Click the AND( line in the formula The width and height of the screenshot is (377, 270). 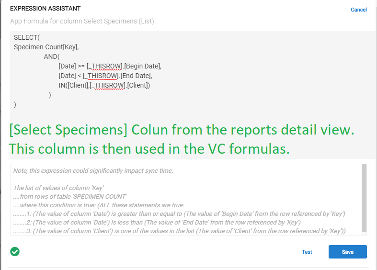click(x=52, y=56)
